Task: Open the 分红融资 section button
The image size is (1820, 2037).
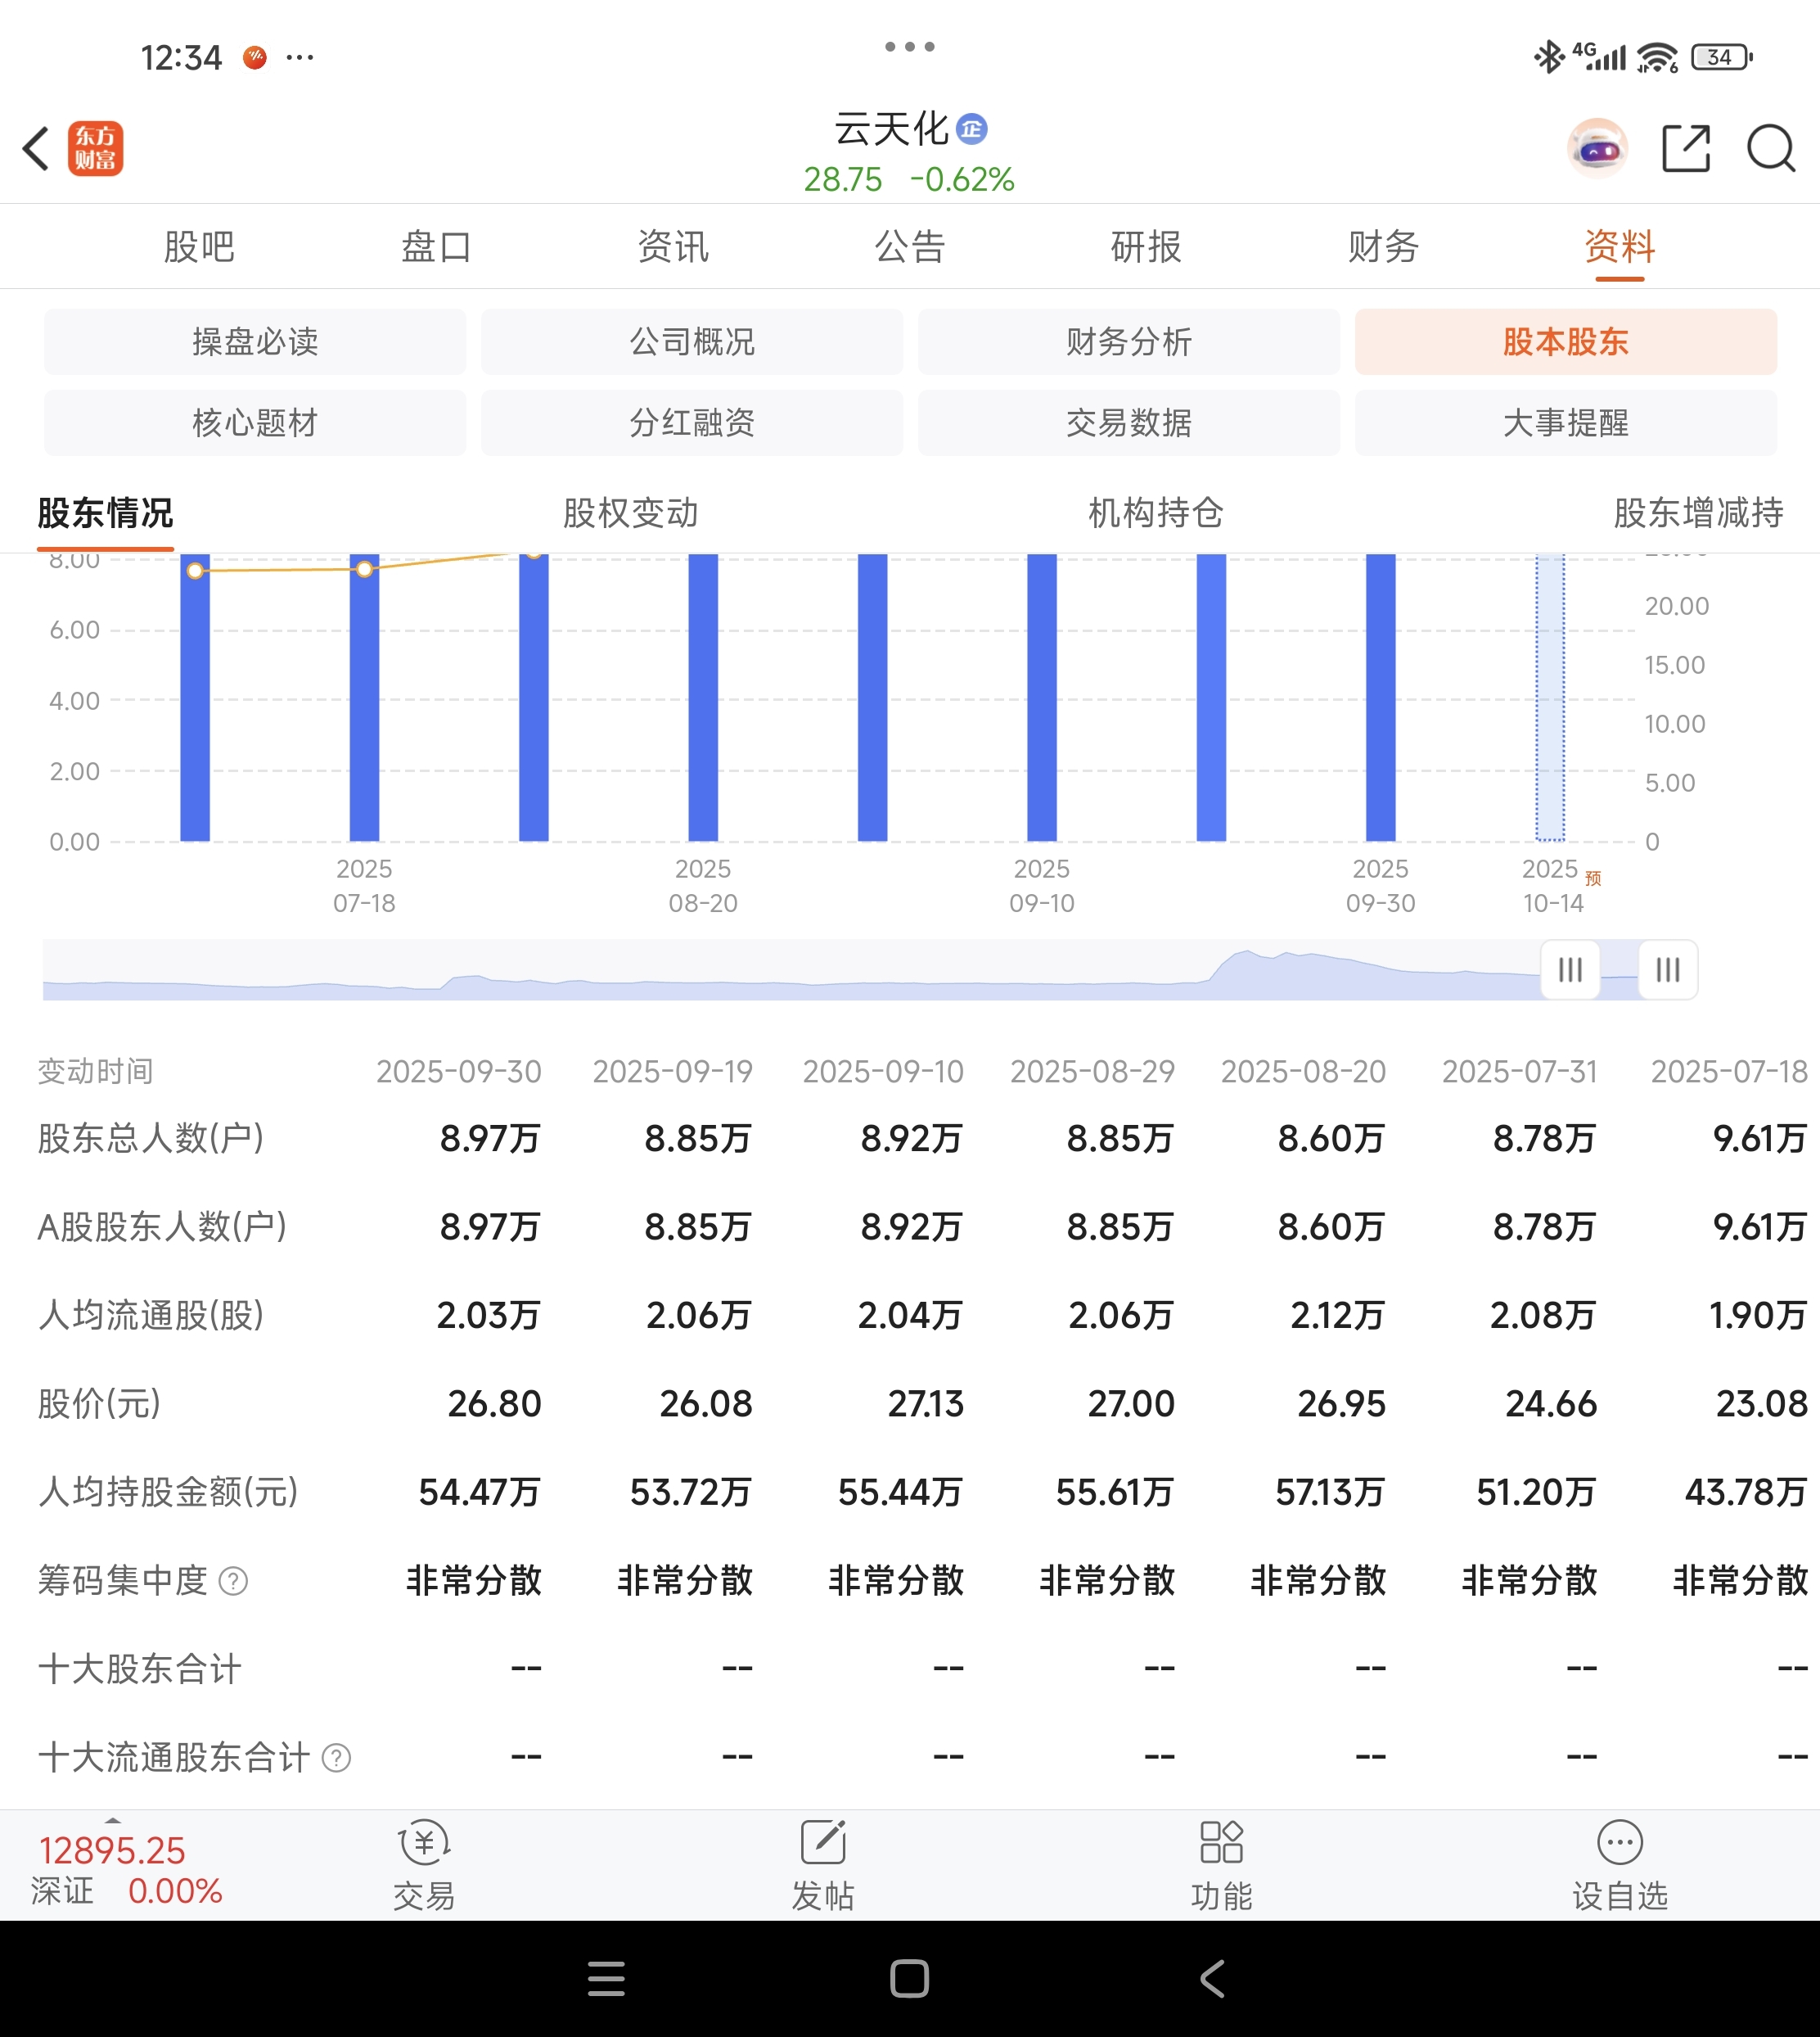Action: [691, 423]
